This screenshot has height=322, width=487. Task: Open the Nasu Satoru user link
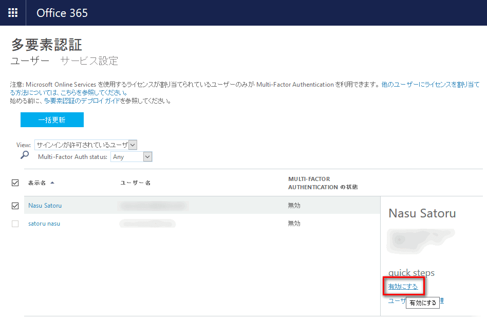pyautogui.click(x=45, y=206)
